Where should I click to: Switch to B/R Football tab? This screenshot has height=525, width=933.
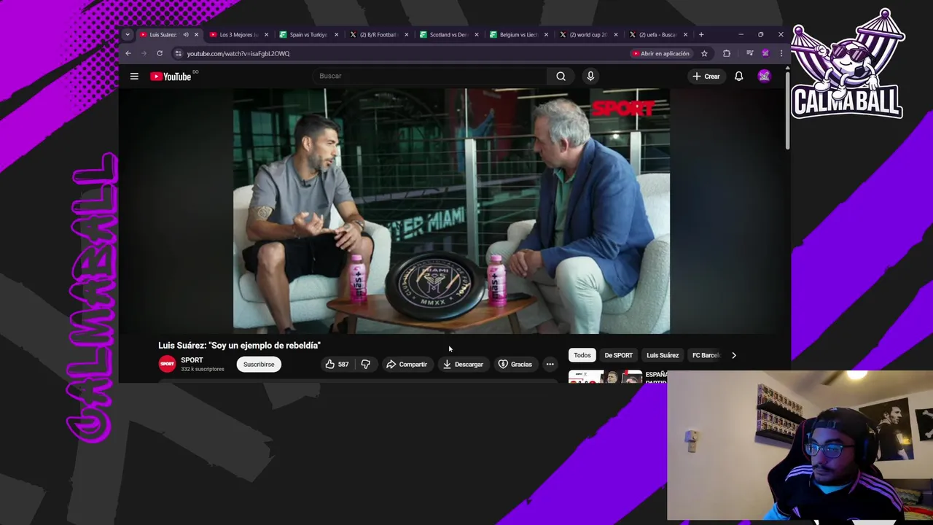click(378, 34)
